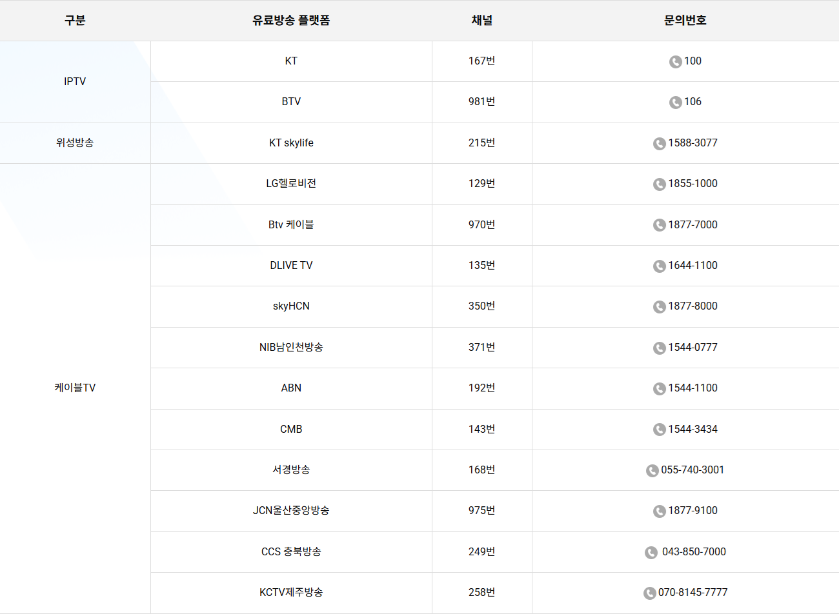Click the phone icon next to 1644-1100
This screenshot has width=839, height=614.
coord(660,266)
